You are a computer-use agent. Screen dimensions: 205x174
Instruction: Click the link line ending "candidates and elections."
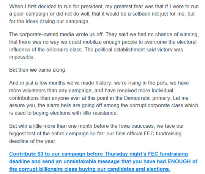(x=90, y=169)
